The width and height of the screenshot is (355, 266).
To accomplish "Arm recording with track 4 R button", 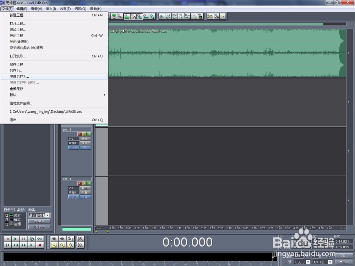I will point(79,183).
